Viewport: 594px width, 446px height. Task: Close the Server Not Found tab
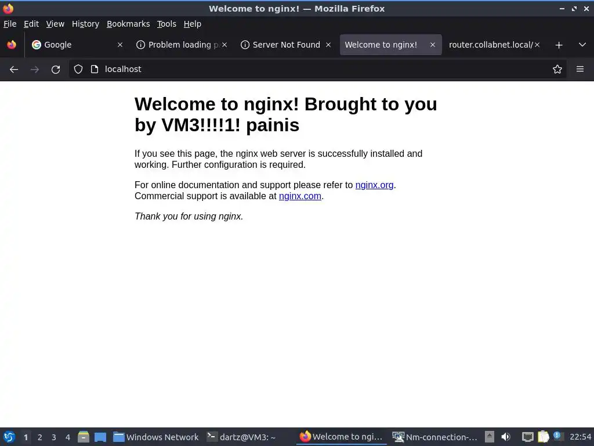tap(328, 45)
